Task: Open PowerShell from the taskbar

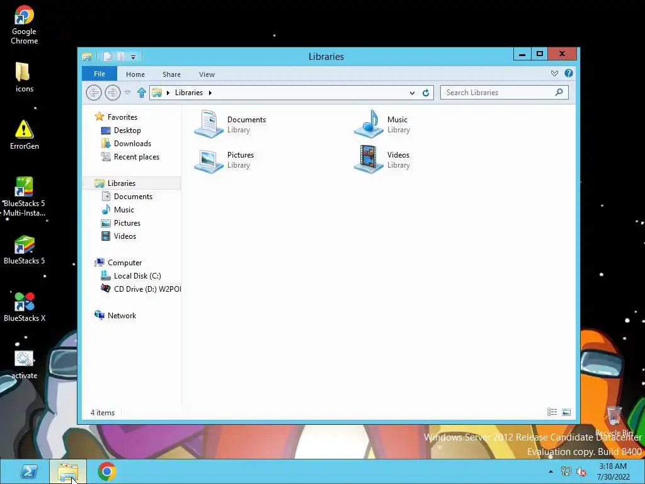Action: pos(29,471)
